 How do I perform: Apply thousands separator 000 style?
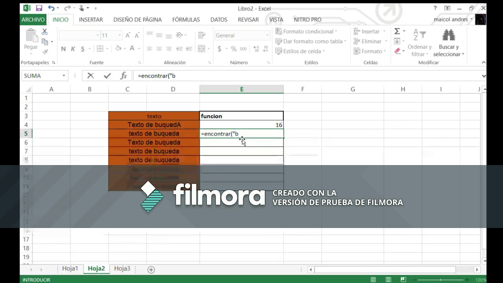(x=243, y=49)
